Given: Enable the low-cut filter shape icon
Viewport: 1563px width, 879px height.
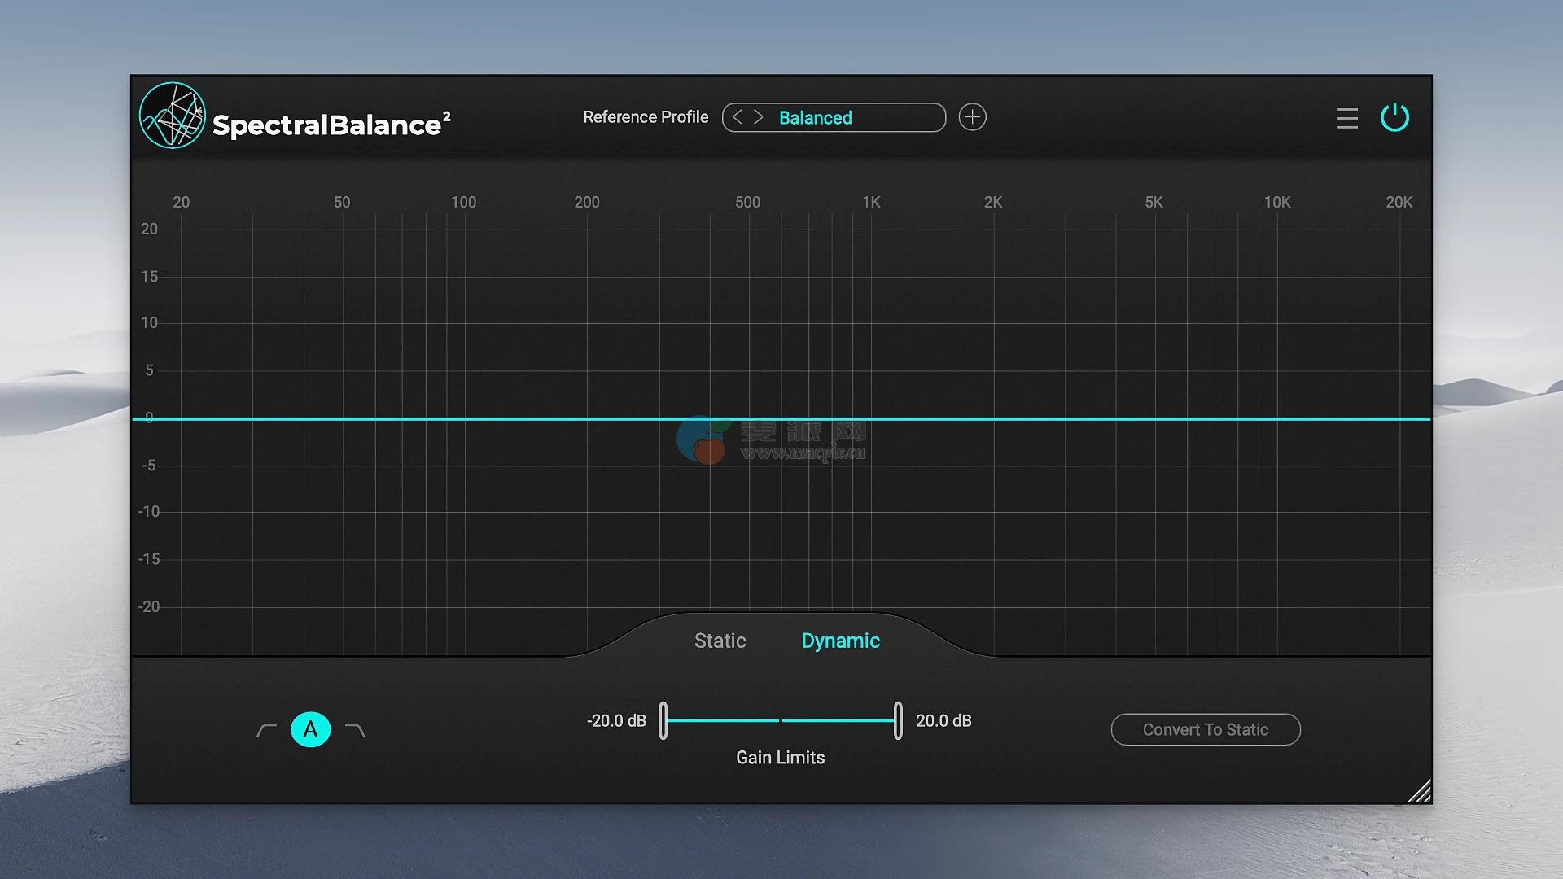Looking at the screenshot, I should click(x=267, y=730).
